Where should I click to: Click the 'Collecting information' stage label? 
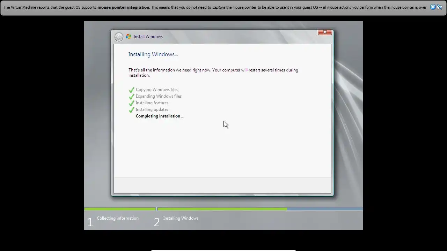(118, 218)
